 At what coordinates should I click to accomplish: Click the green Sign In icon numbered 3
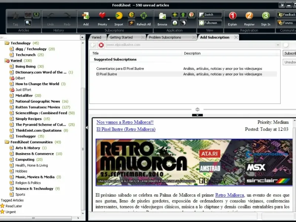pos(266,16)
